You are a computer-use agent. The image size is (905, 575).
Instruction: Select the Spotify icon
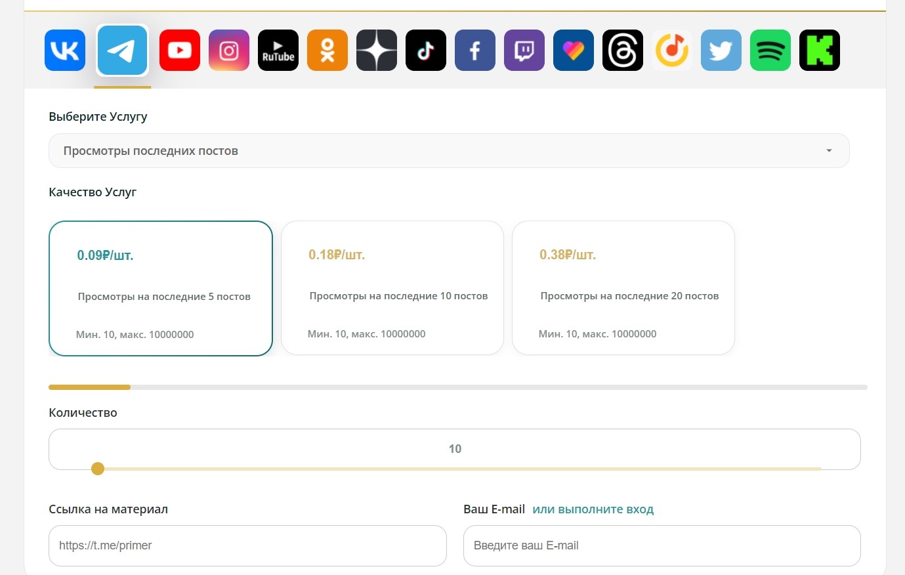click(x=770, y=51)
